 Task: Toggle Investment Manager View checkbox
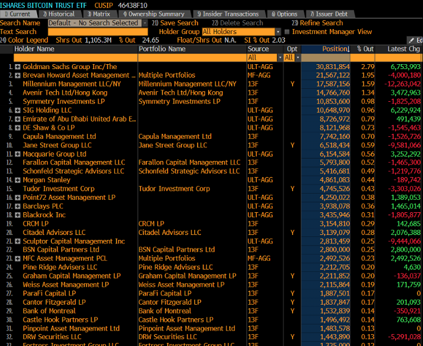287,32
